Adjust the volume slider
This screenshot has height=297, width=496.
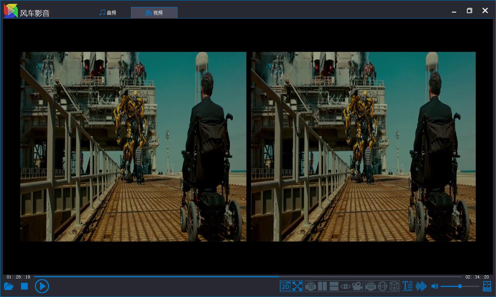[x=460, y=286]
